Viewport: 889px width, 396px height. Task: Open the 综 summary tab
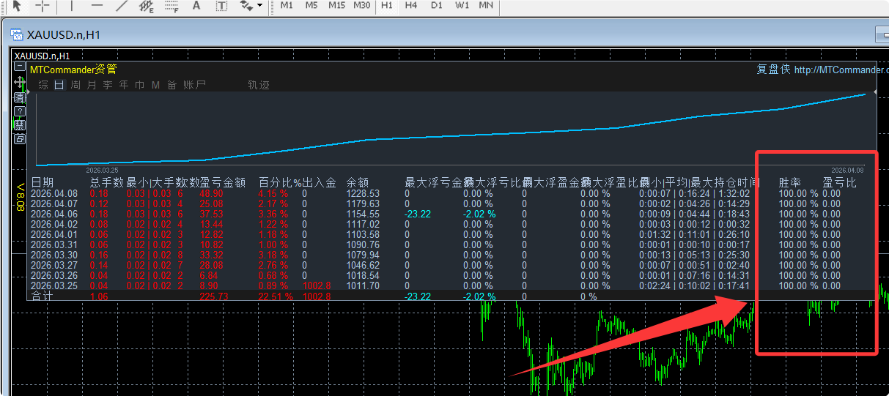[x=43, y=85]
